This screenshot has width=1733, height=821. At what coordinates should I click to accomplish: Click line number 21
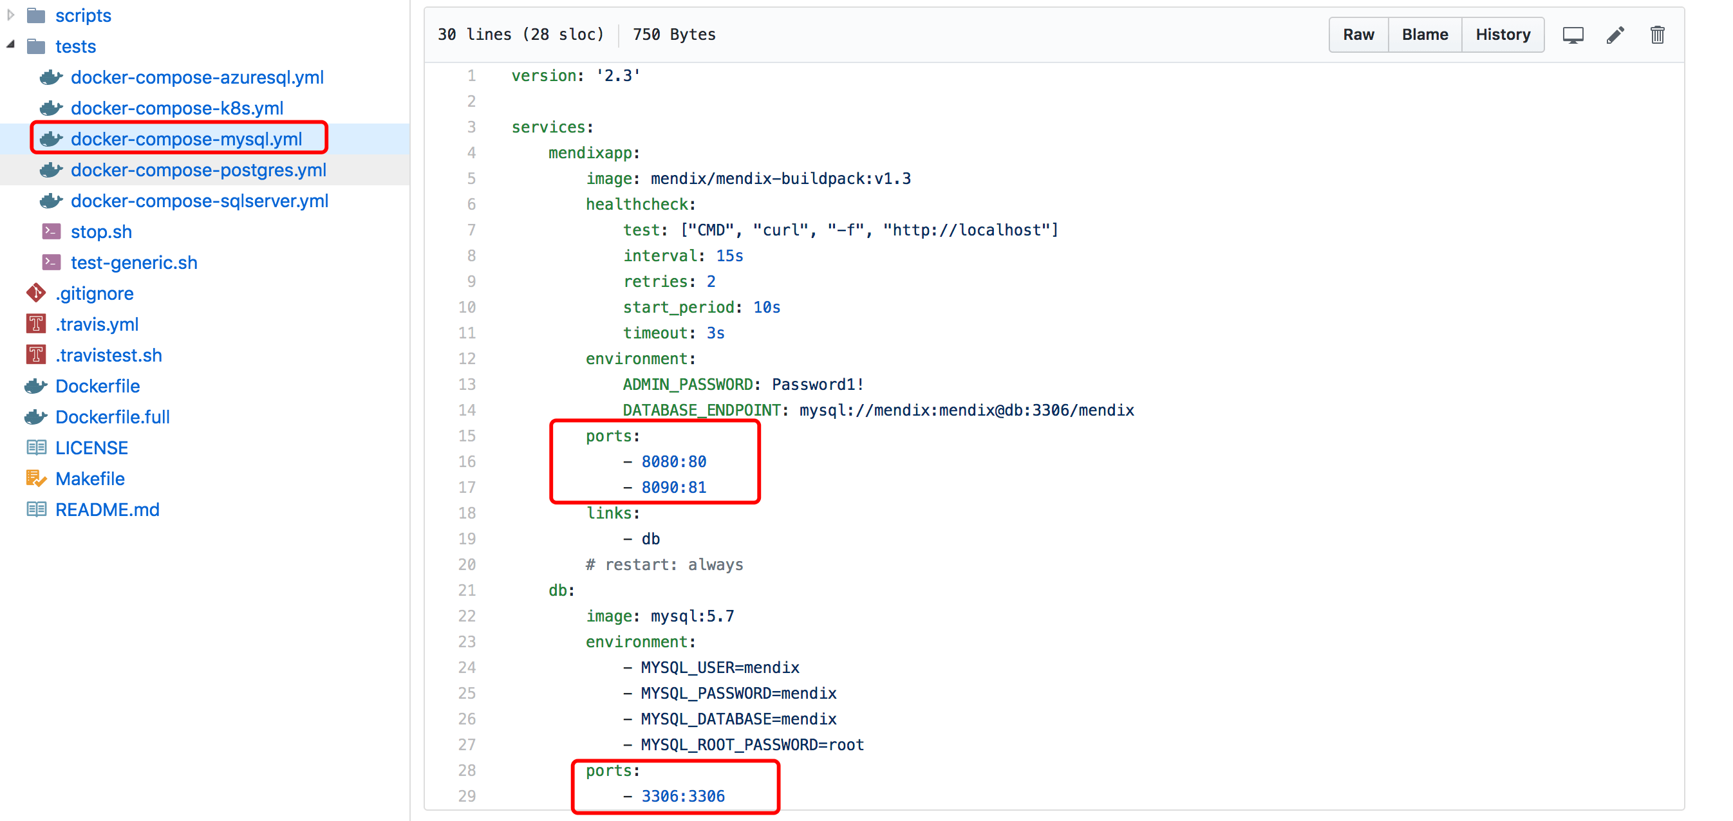click(x=467, y=591)
